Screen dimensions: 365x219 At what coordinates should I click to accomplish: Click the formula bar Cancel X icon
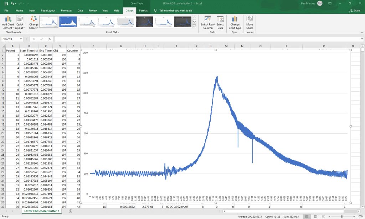click(34, 39)
